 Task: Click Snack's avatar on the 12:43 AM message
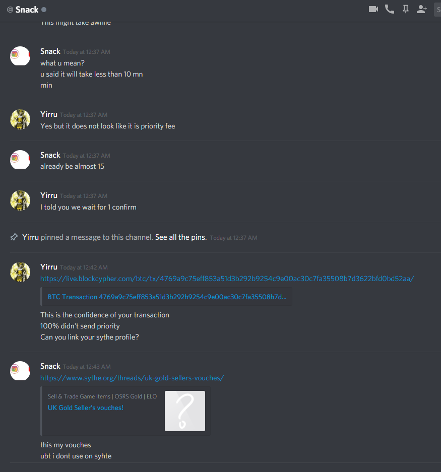[20, 371]
